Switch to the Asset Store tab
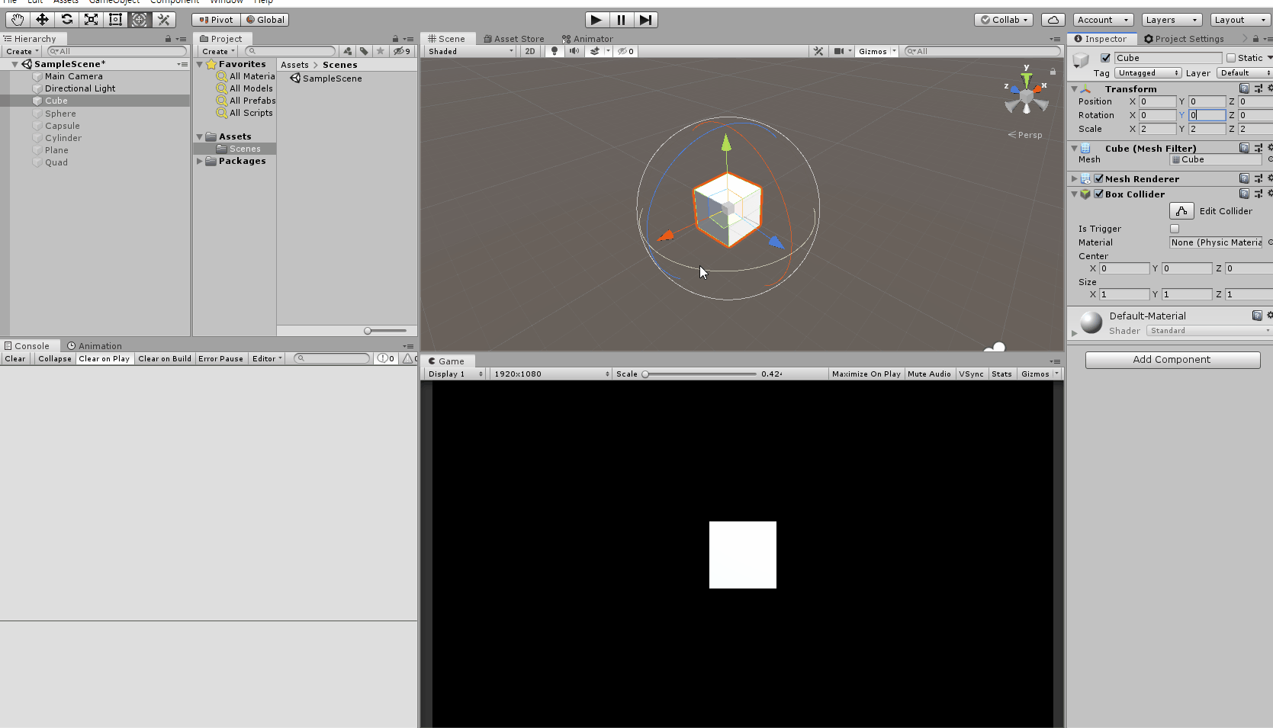 514,39
